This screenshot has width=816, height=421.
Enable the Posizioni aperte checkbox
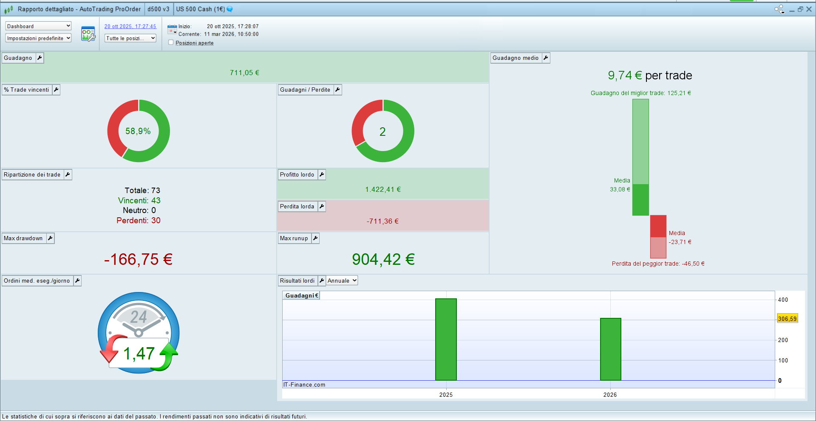point(171,42)
